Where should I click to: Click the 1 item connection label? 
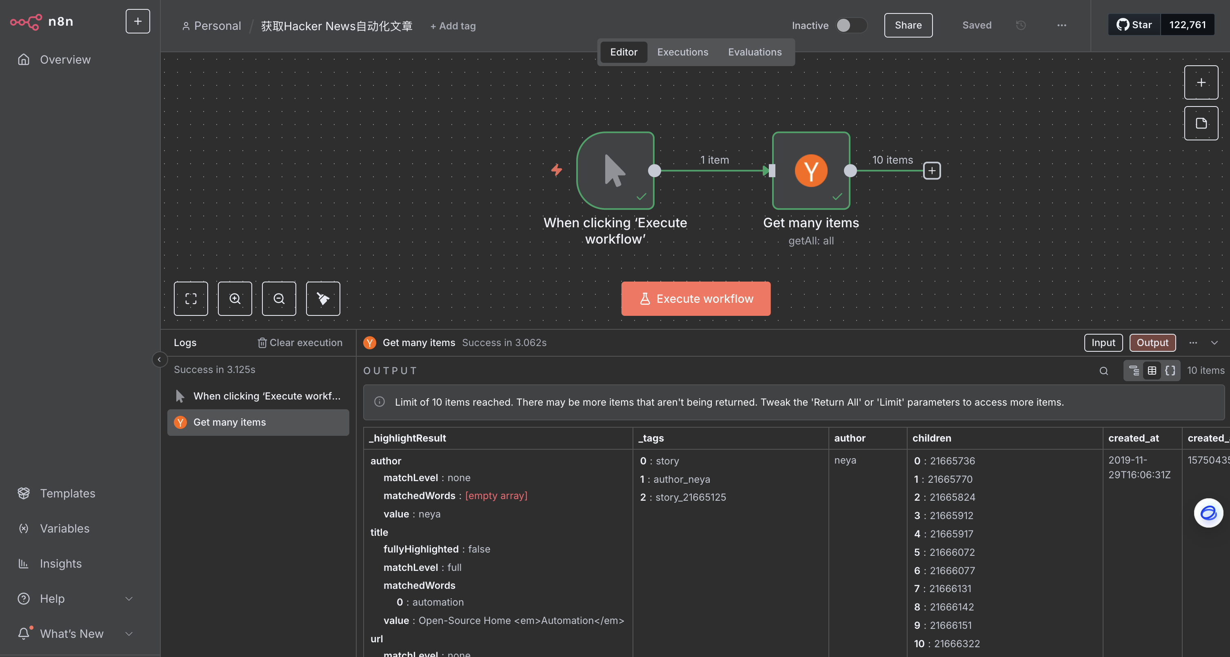coord(714,160)
